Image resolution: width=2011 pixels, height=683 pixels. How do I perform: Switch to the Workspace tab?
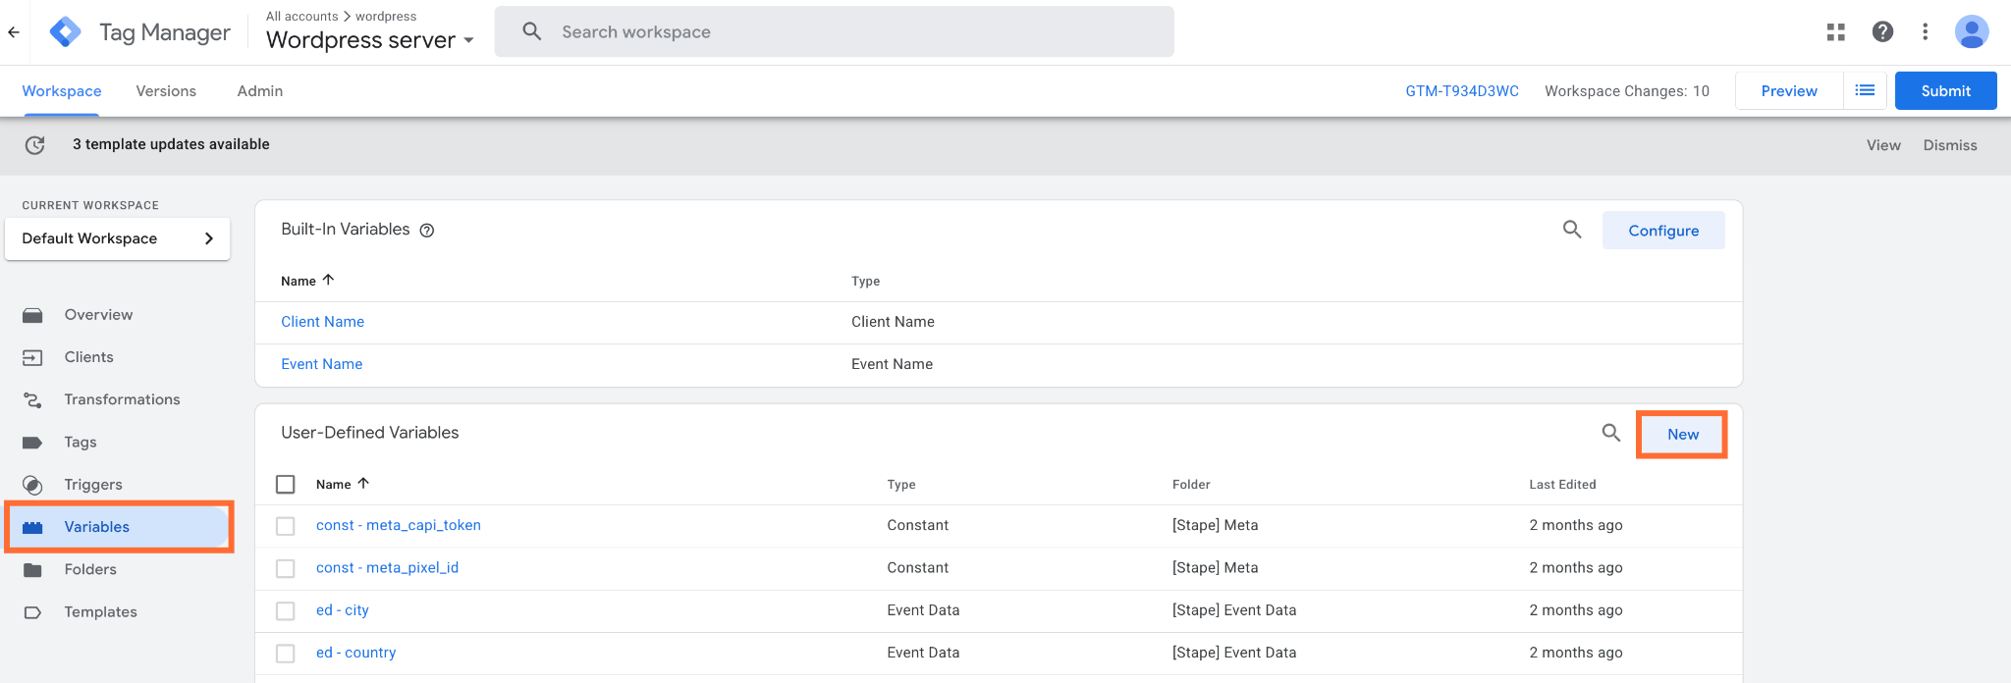tap(62, 90)
